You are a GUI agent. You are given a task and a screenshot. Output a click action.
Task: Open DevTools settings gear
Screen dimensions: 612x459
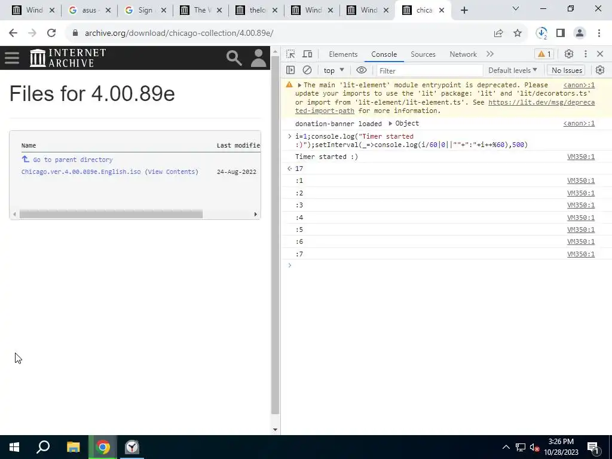click(569, 54)
